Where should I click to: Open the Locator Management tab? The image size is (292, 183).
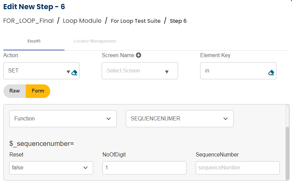click(x=95, y=41)
